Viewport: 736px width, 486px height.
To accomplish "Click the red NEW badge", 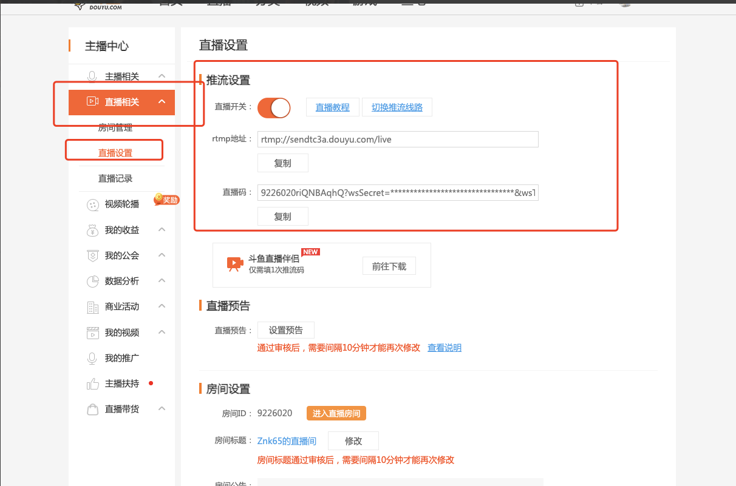I will (310, 252).
